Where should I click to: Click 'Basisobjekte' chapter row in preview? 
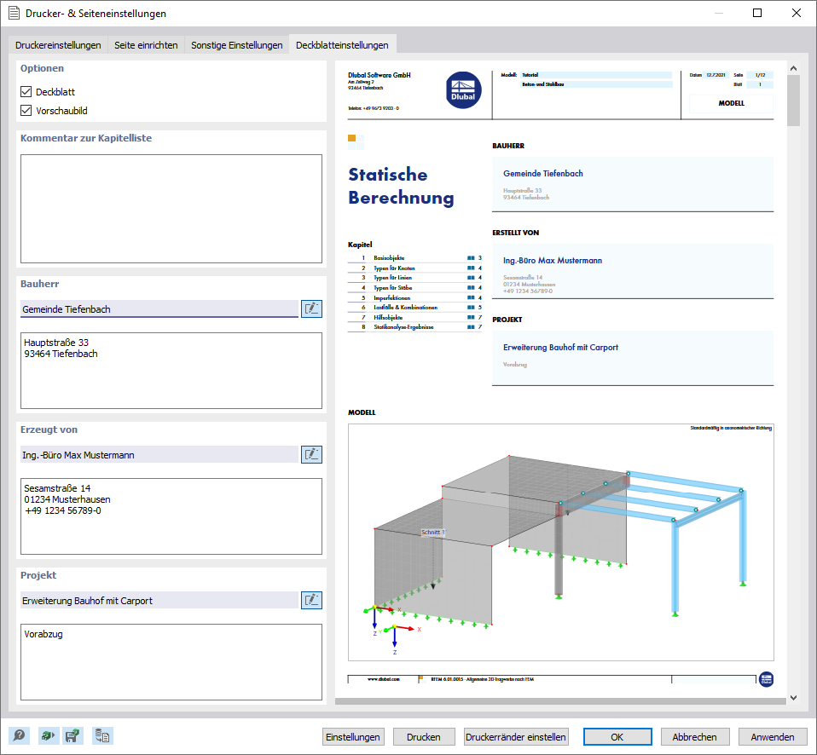click(414, 257)
